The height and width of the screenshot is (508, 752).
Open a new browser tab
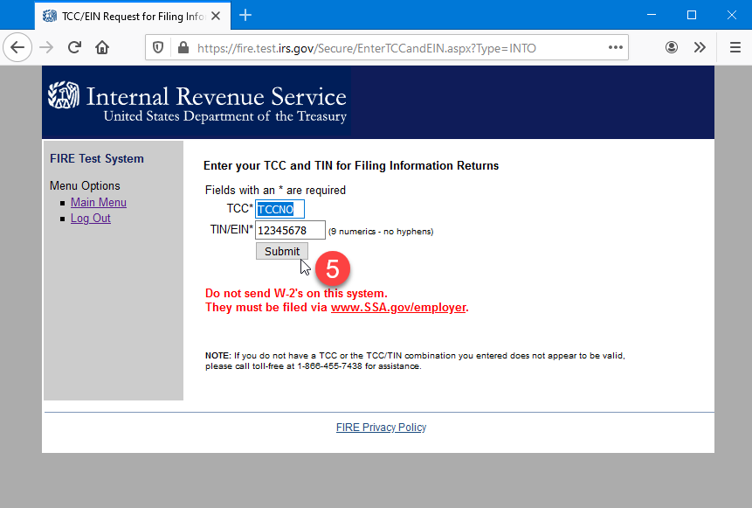coord(245,15)
